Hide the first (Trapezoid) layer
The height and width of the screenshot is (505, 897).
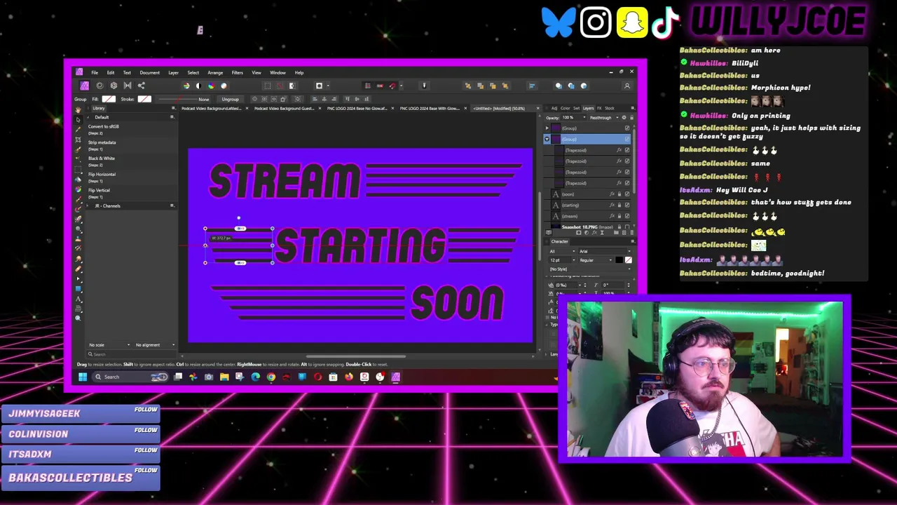[627, 150]
